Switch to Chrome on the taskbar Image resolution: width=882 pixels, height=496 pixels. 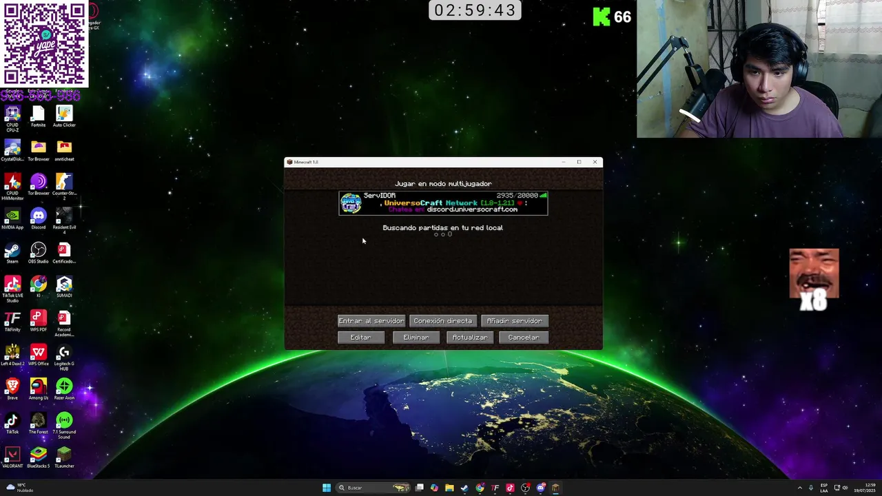[x=480, y=488]
